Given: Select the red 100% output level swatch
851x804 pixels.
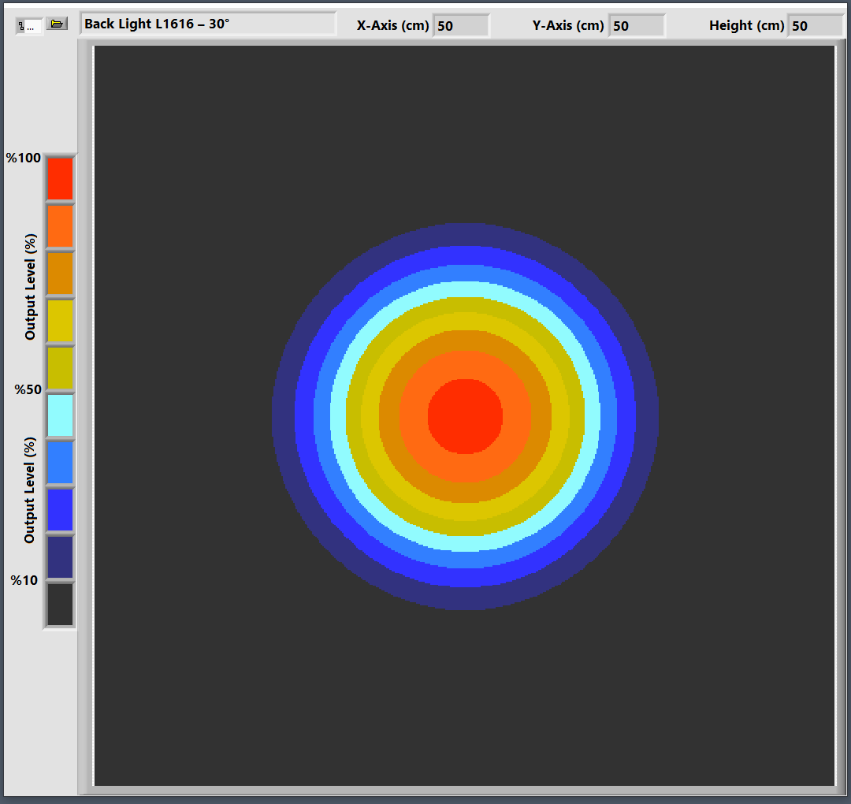Looking at the screenshot, I should pyautogui.click(x=60, y=179).
